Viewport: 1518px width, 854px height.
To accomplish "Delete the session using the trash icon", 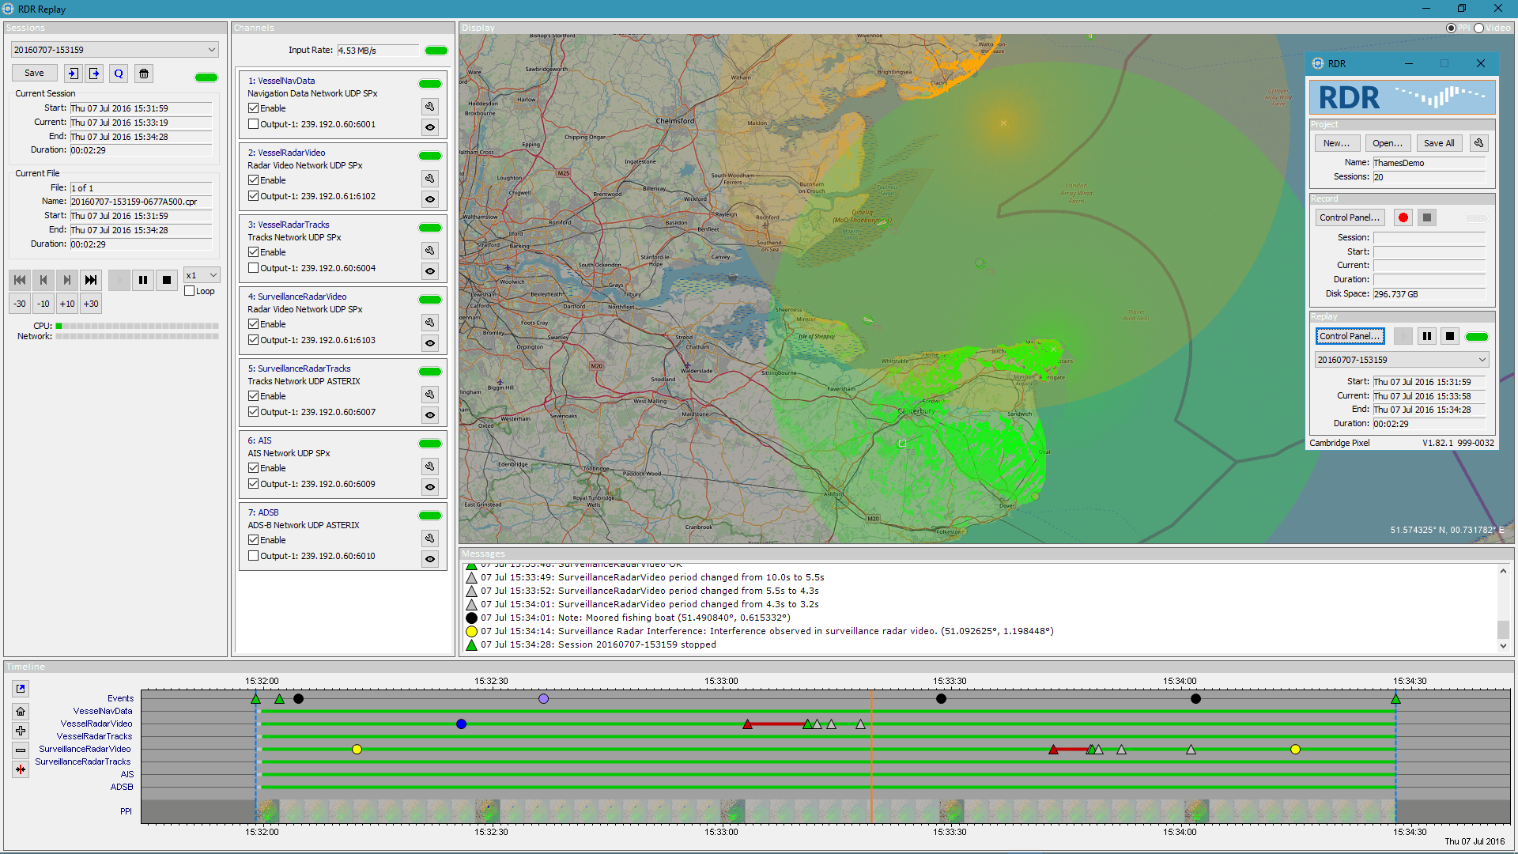I will [x=143, y=73].
